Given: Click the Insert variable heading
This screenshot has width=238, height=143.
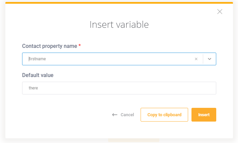Looking at the screenshot, I should point(119,24).
